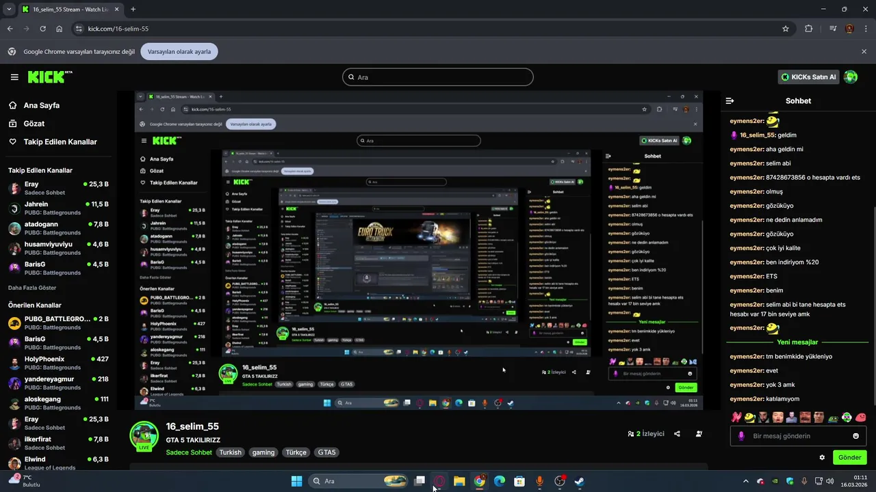Open Elwind recommended channel
Screen dimensions: 876x492
pos(58,463)
